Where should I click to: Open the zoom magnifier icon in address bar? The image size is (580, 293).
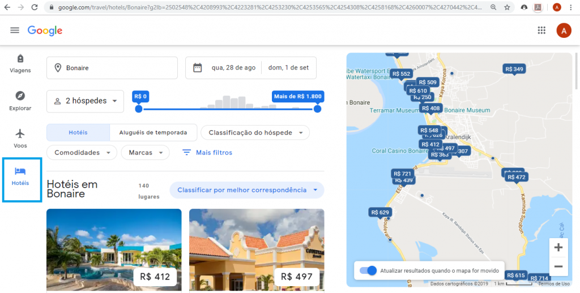tap(493, 7)
